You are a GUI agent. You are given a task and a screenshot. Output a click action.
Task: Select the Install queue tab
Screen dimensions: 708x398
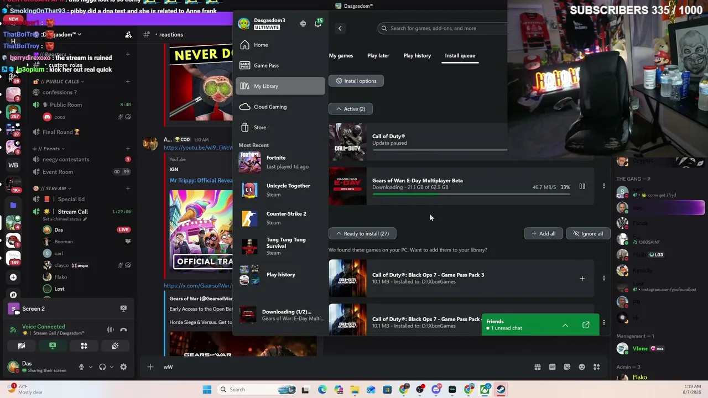pyautogui.click(x=460, y=55)
